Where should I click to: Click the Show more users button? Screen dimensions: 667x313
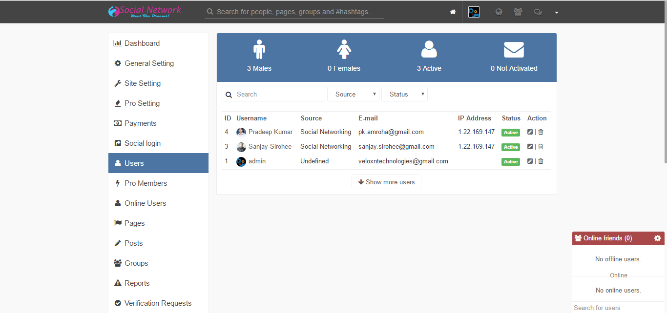386,182
